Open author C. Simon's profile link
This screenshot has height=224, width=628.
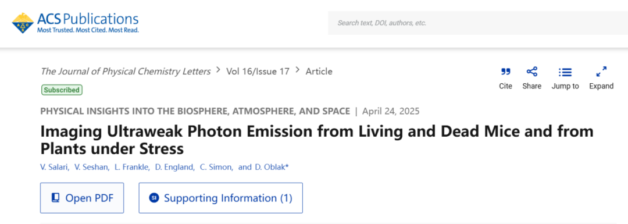point(216,168)
